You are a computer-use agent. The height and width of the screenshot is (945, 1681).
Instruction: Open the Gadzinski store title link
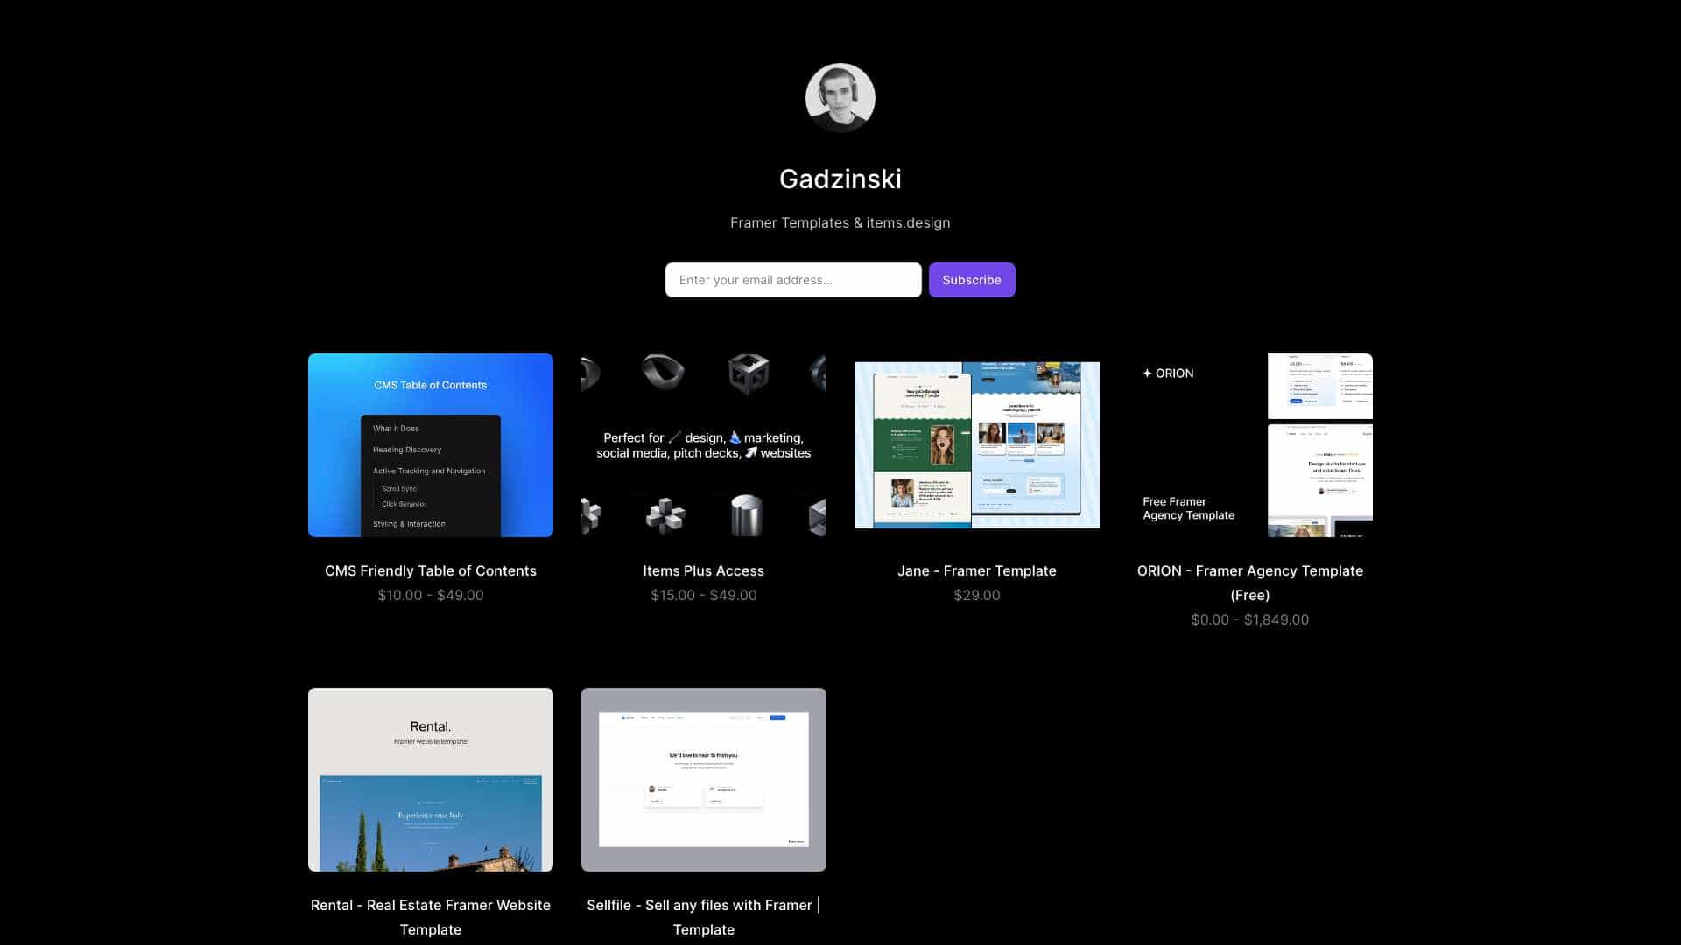coord(840,179)
